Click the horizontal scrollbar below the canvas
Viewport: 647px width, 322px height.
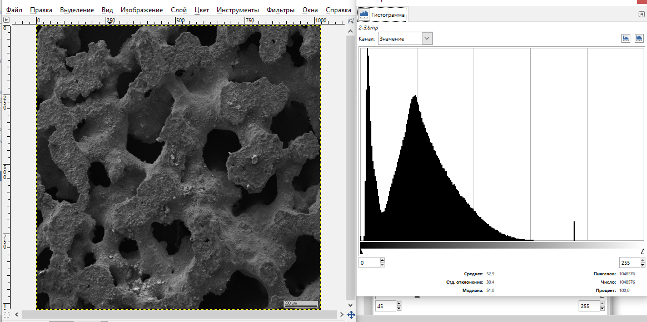tap(178, 315)
